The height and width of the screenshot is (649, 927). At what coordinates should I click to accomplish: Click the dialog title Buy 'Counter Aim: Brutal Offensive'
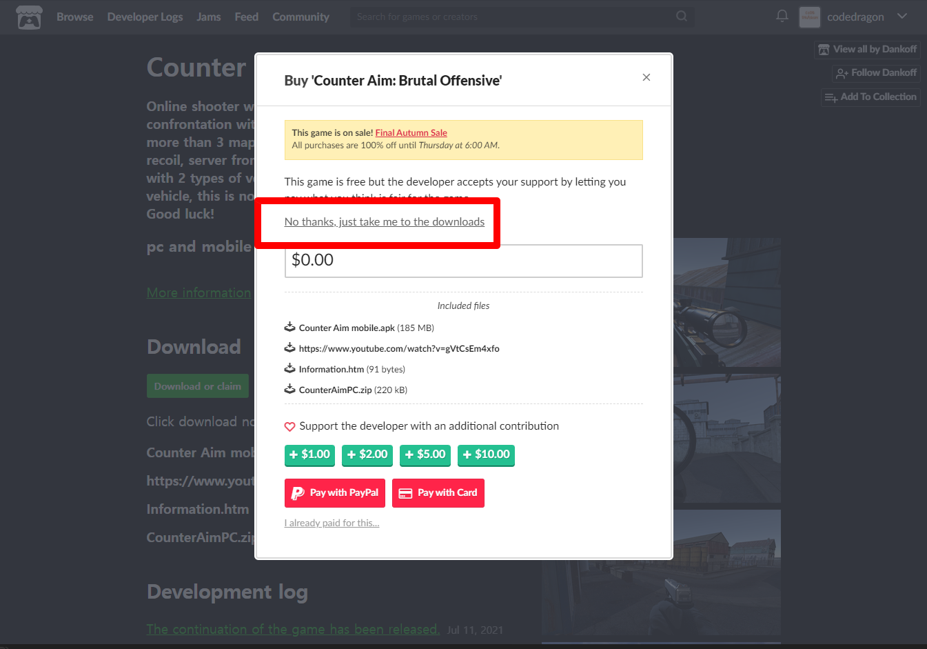tap(393, 80)
